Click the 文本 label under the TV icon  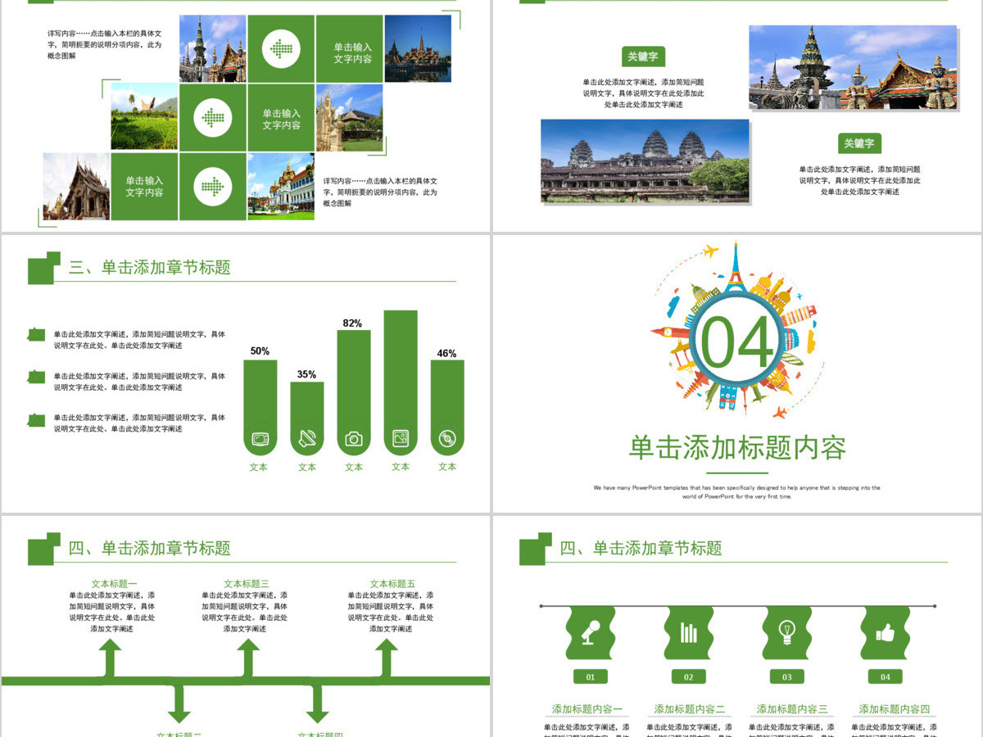point(259,467)
